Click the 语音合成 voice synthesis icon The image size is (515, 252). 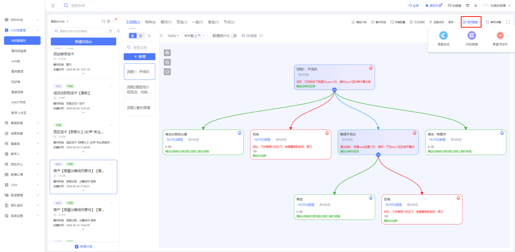pyautogui.click(x=443, y=36)
